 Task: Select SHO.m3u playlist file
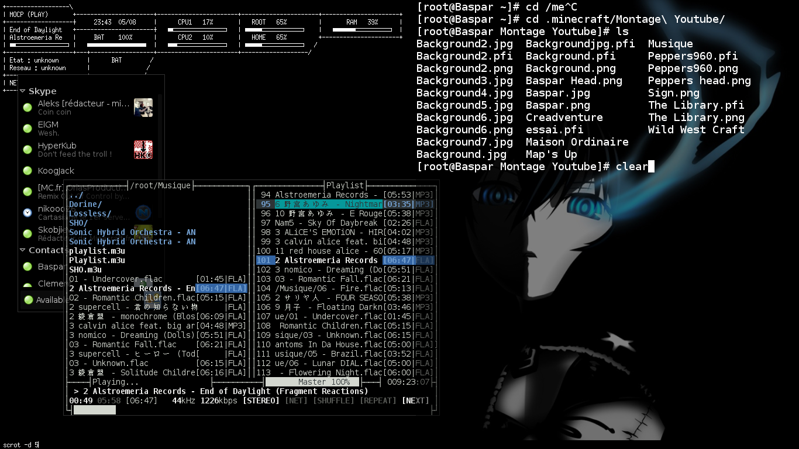tap(85, 270)
